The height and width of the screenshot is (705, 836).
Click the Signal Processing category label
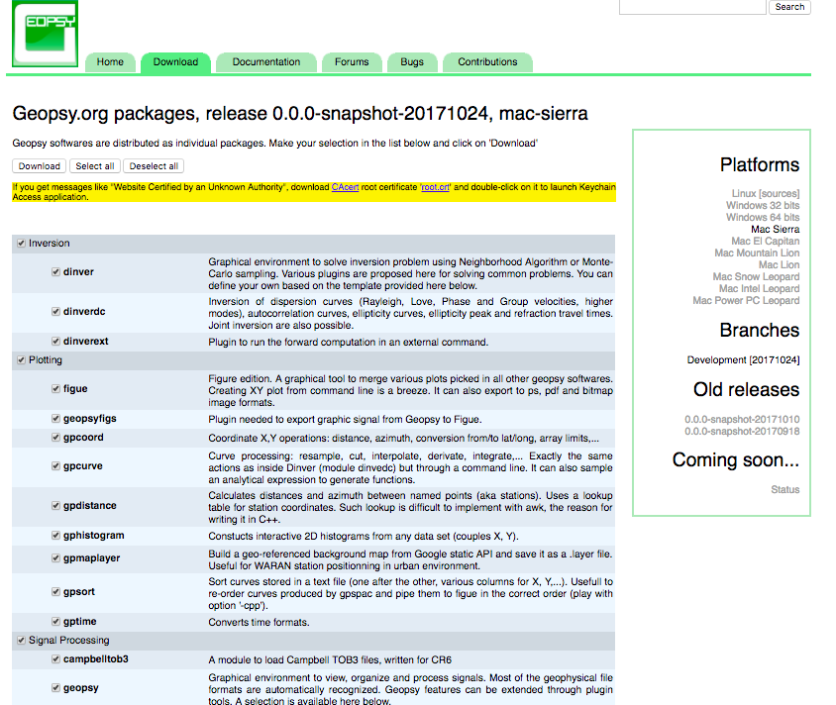(x=68, y=640)
